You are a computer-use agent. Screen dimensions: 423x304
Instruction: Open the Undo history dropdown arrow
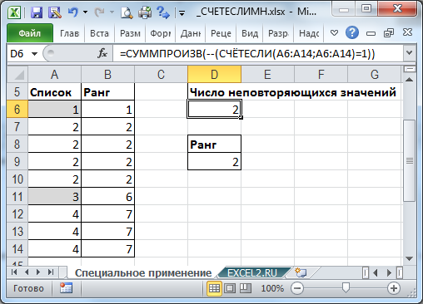coord(85,12)
